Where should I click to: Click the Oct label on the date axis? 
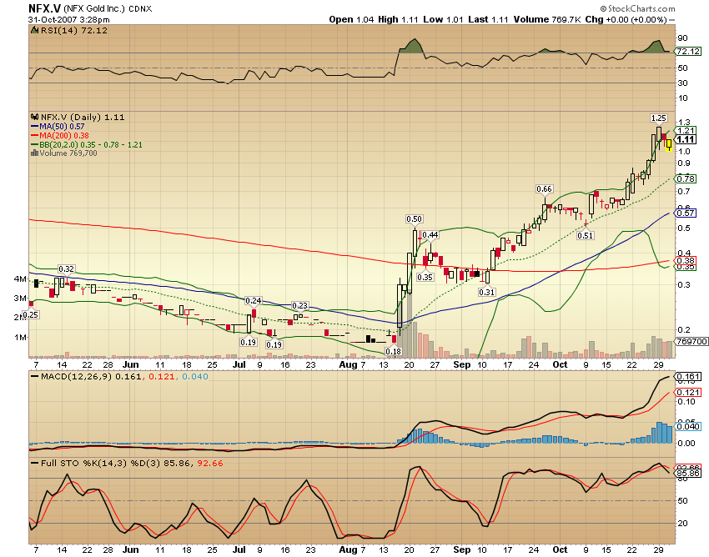(560, 364)
